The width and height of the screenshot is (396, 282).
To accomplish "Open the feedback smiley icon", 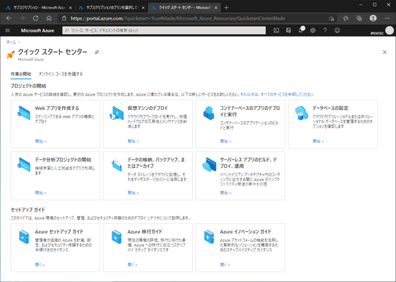I will [x=337, y=30].
